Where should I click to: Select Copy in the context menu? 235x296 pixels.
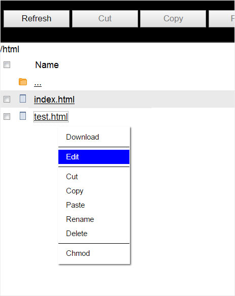[x=94, y=191]
